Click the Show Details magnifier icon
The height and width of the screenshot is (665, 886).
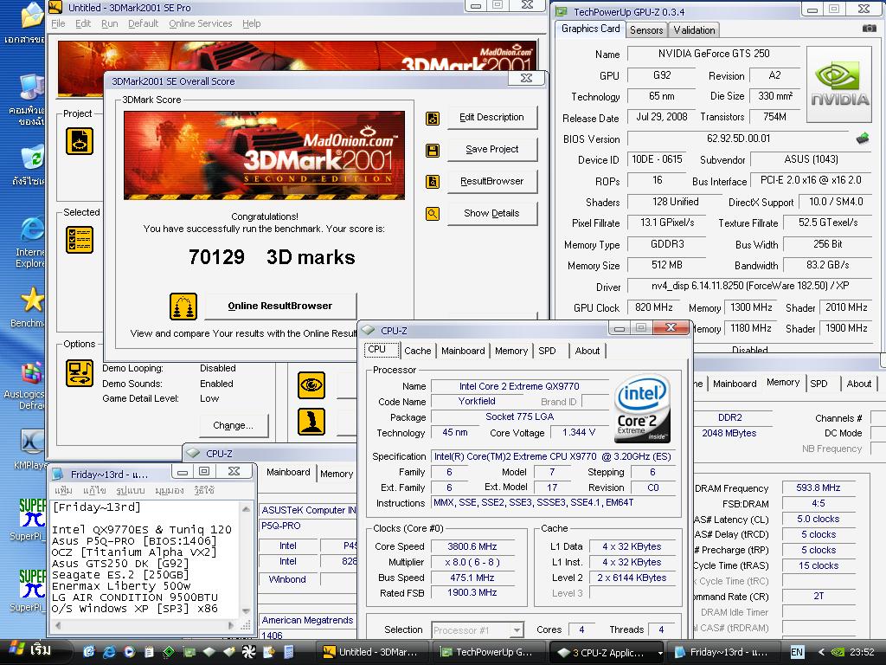tap(433, 214)
